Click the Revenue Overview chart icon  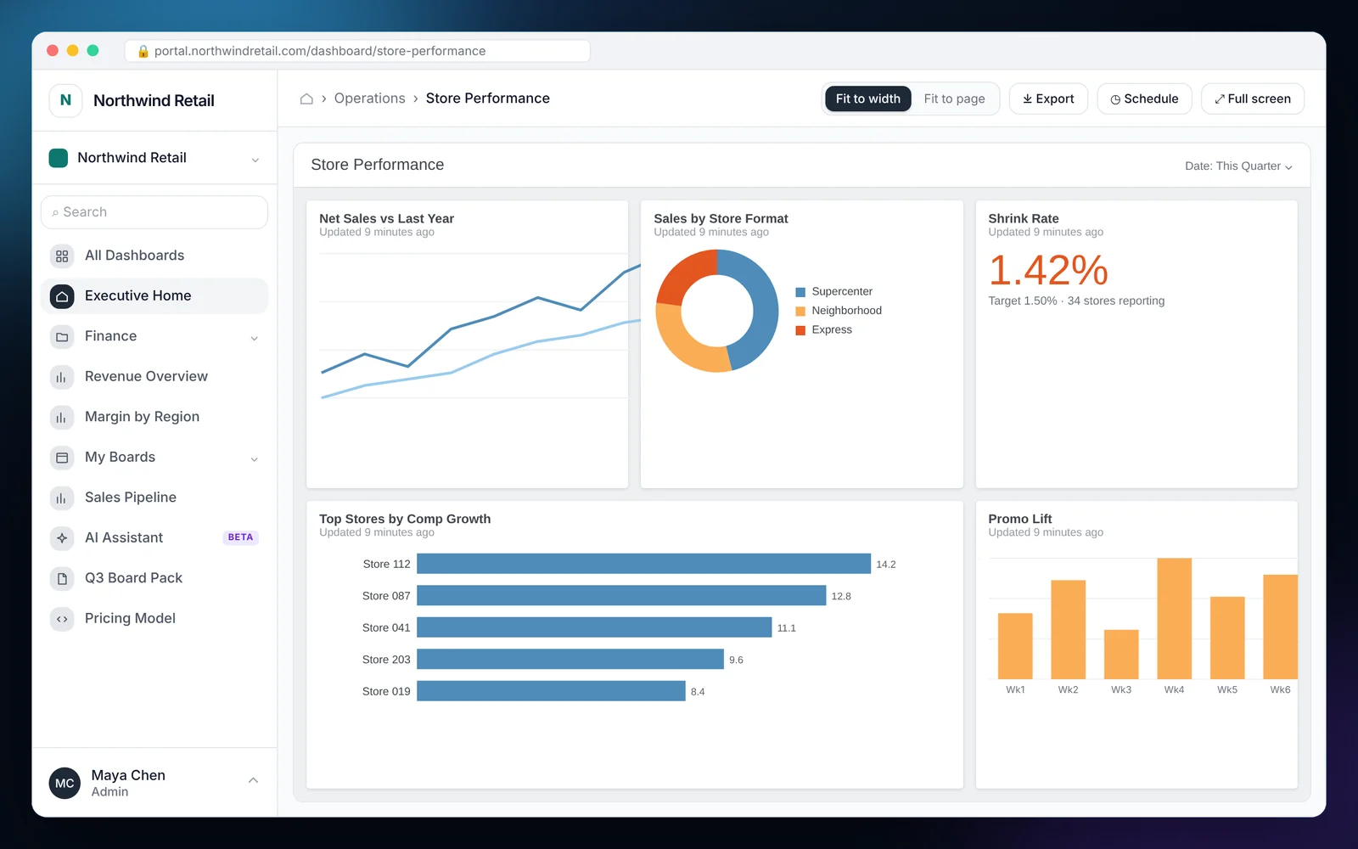pyautogui.click(x=62, y=377)
